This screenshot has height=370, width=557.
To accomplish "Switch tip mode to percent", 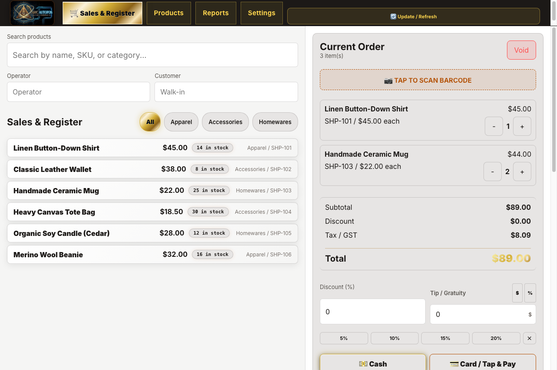I will (x=530, y=293).
